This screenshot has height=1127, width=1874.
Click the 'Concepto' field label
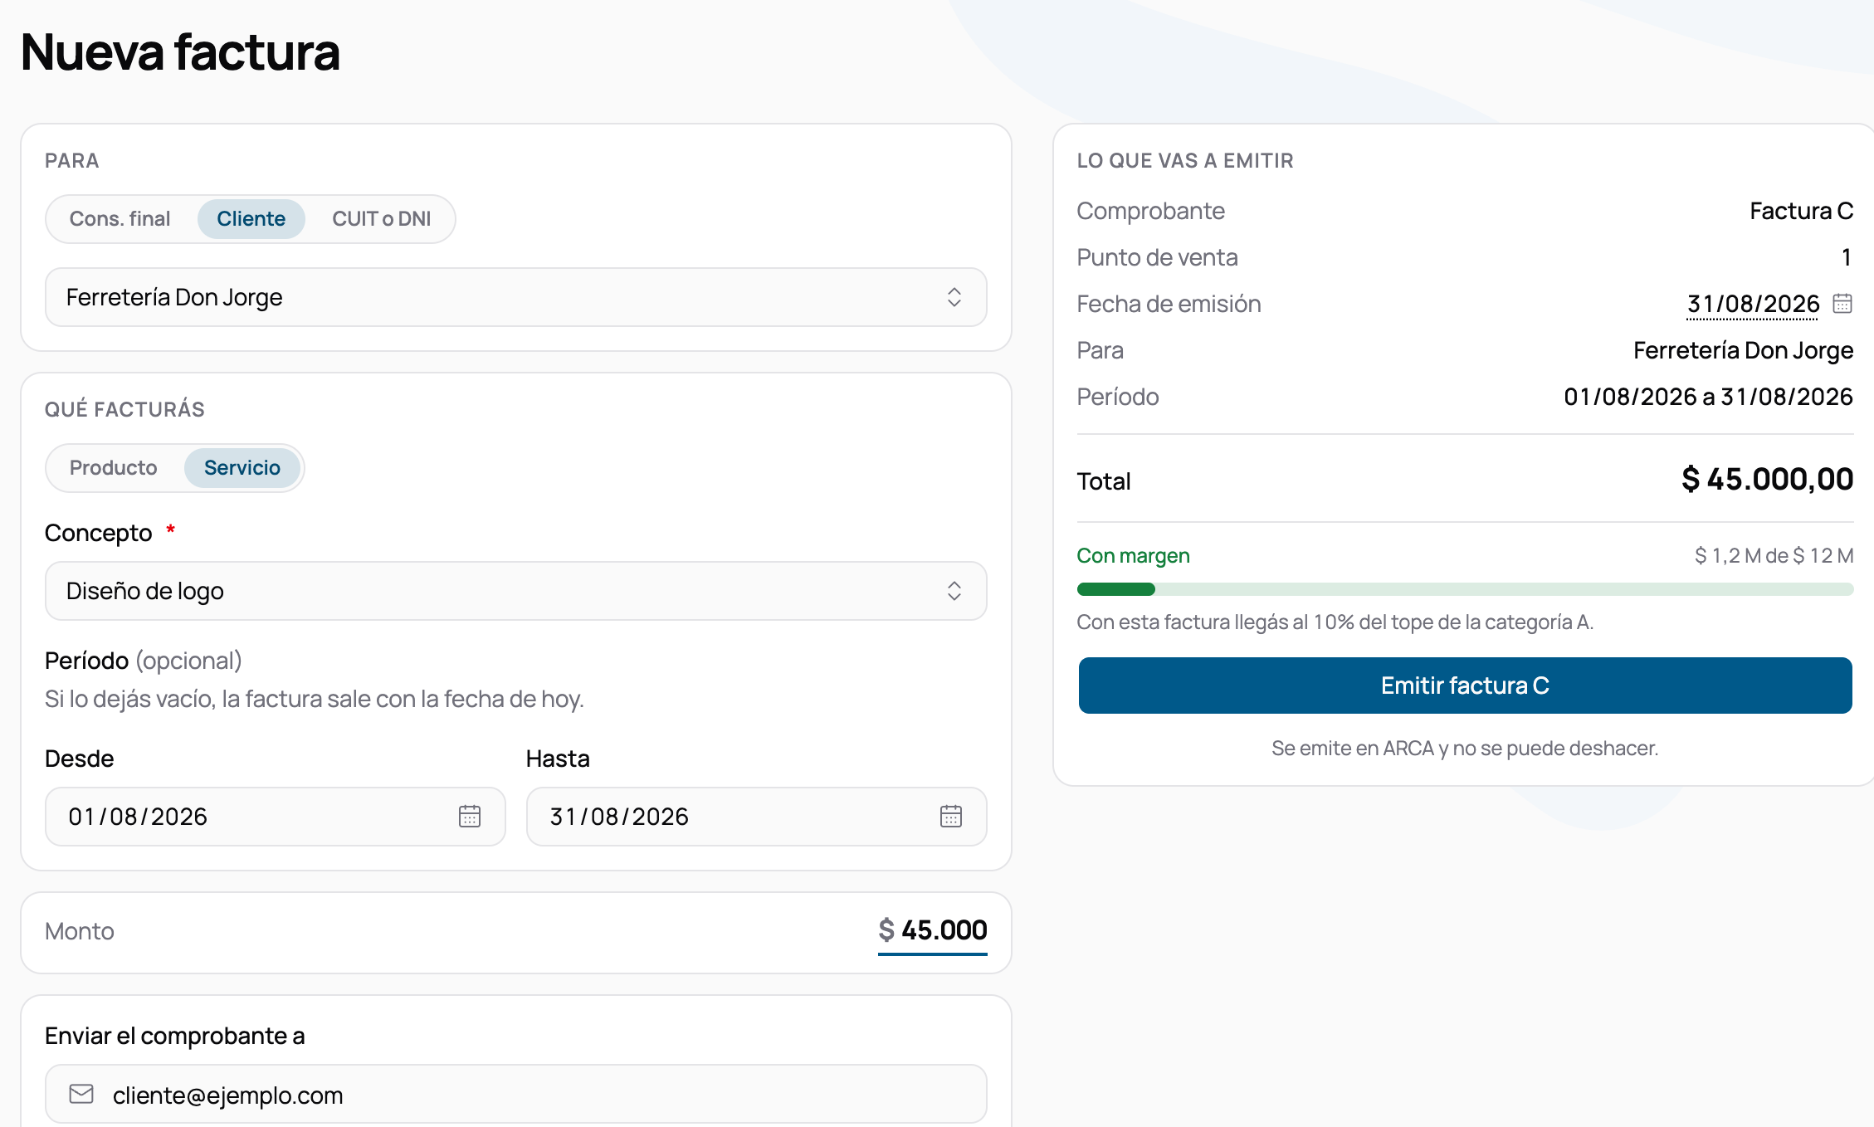[x=98, y=533]
